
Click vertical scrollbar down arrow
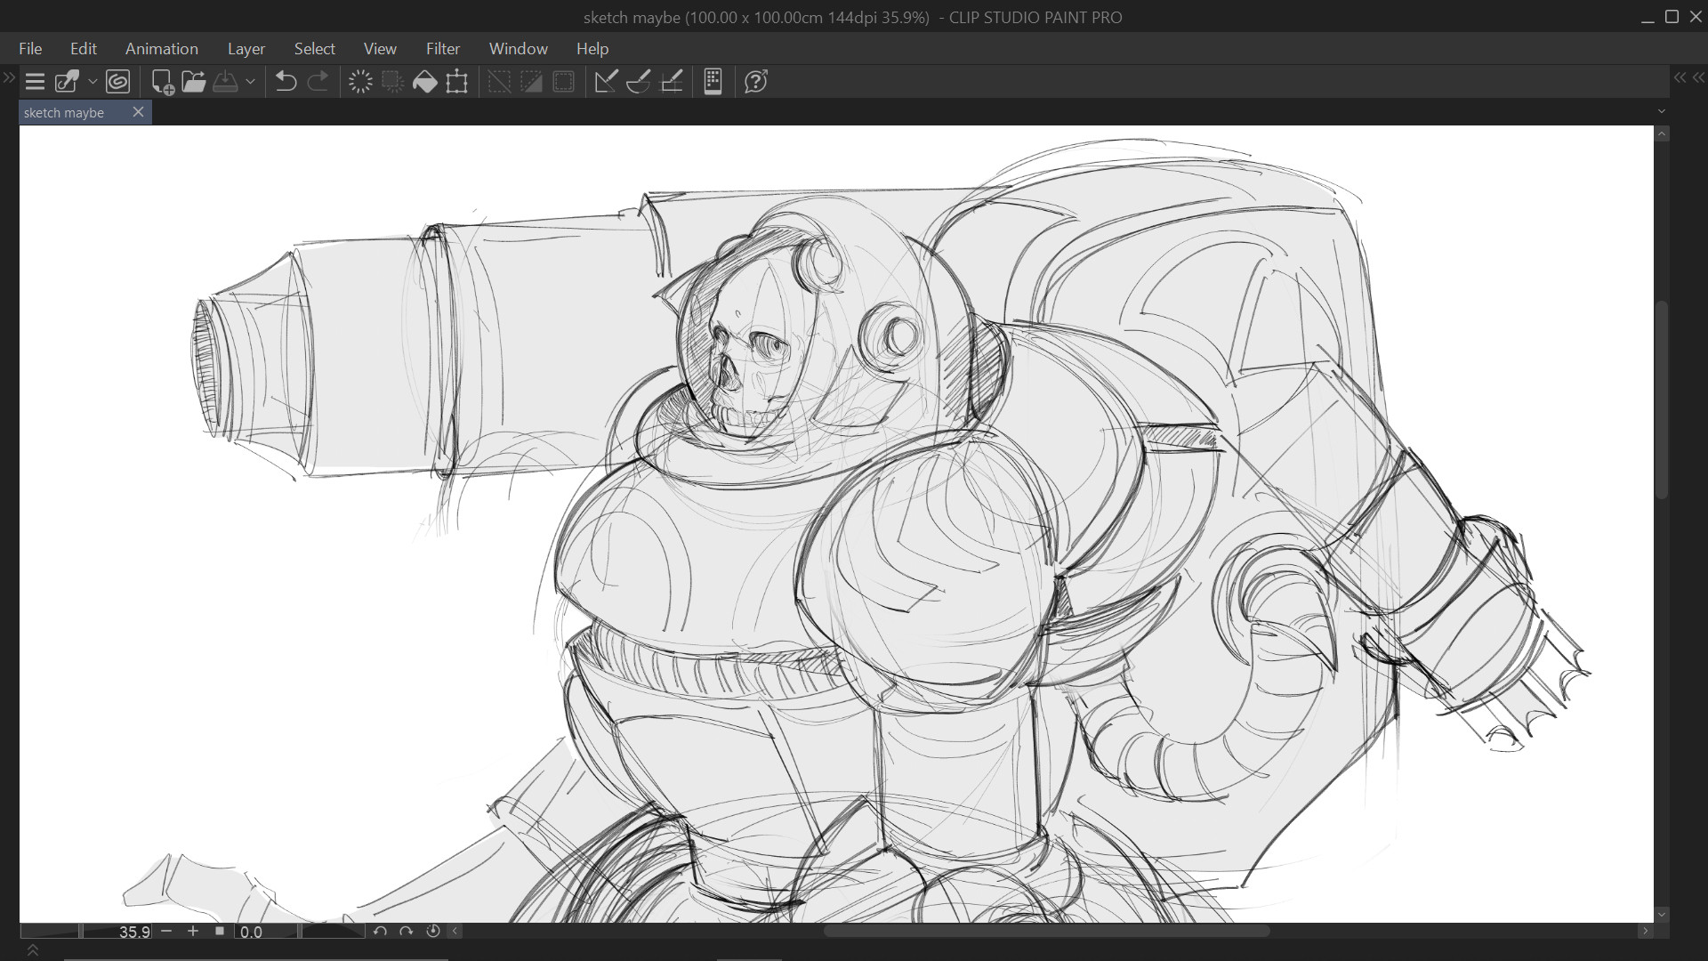click(x=1662, y=914)
